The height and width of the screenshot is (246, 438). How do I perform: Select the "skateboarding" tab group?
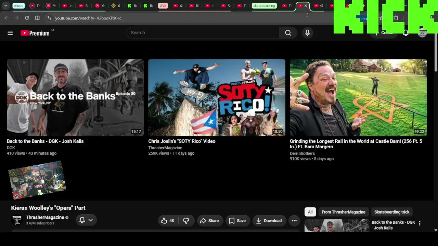(264, 6)
